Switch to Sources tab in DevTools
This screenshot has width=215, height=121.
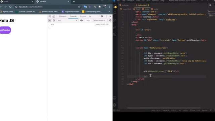(83, 16)
